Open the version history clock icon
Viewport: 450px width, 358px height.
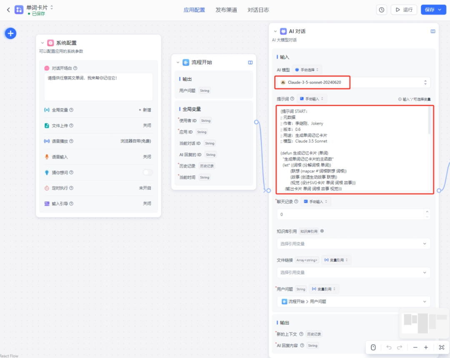coord(381,10)
